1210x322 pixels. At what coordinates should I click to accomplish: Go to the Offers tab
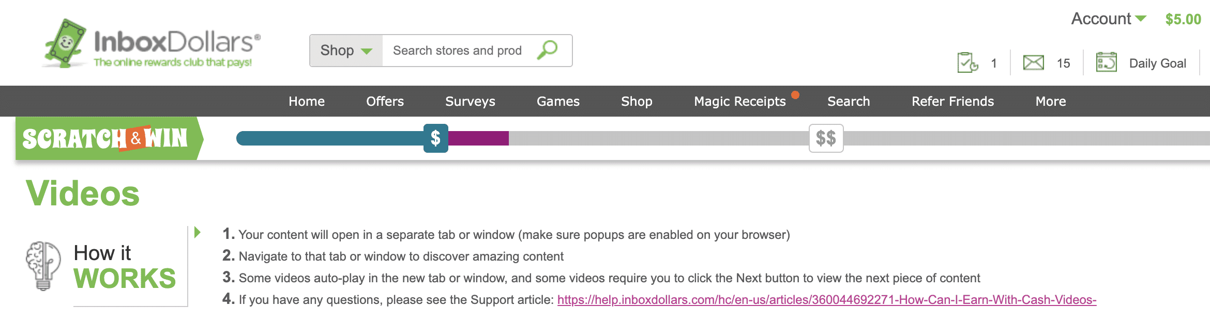pyautogui.click(x=385, y=101)
